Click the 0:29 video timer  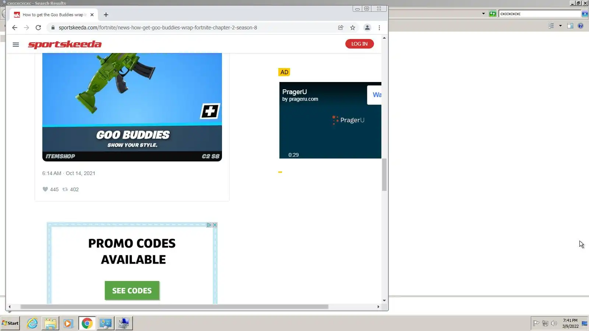pos(293,155)
